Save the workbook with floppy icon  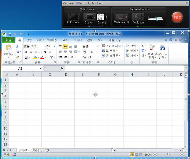tap(10, 34)
